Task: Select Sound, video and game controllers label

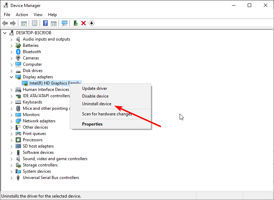Action: 55,159
